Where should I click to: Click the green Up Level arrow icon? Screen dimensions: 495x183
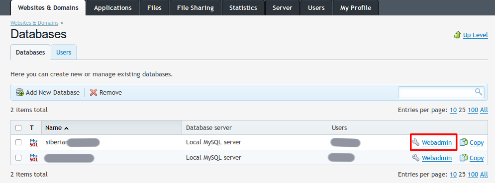(x=457, y=35)
